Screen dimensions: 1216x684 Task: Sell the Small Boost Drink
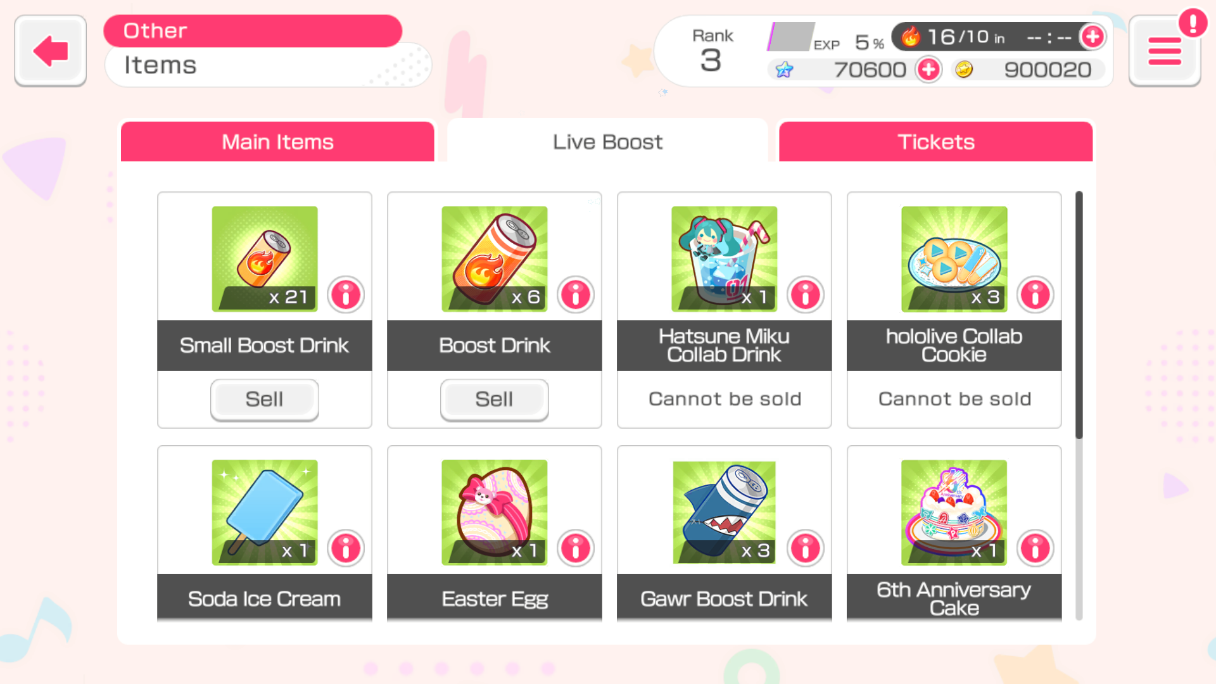(265, 400)
